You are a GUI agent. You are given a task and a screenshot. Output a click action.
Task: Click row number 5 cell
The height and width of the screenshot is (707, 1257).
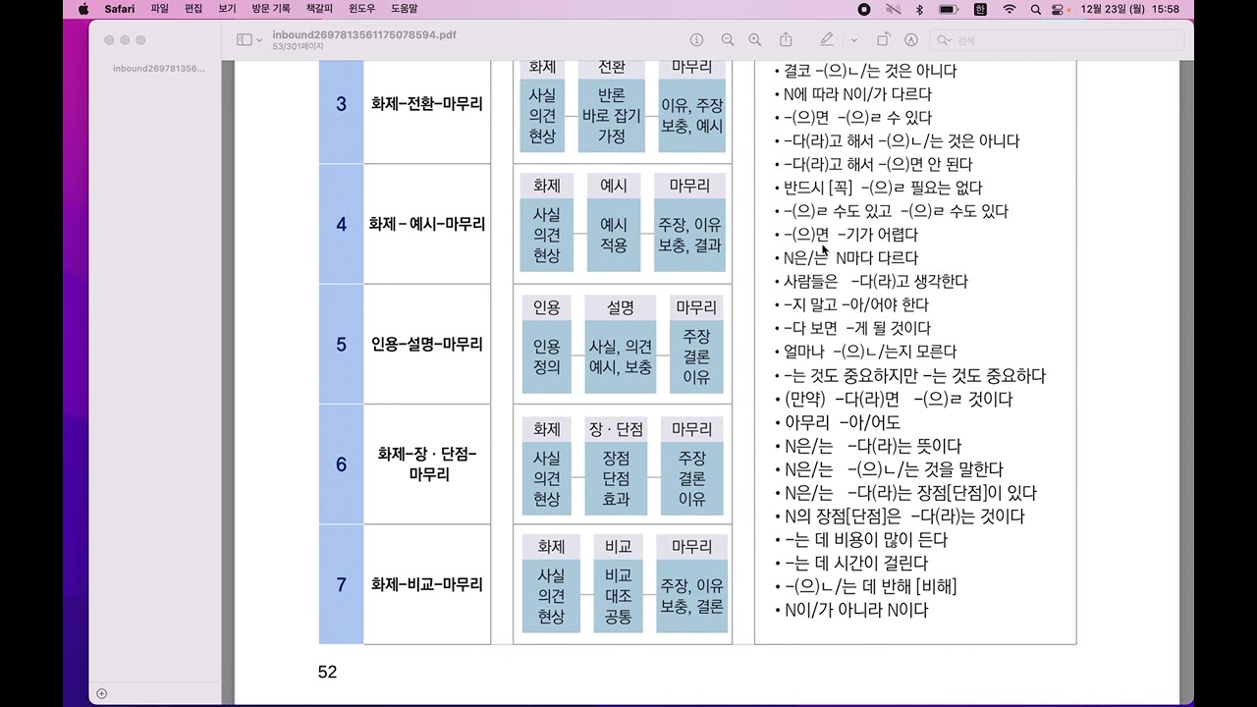tap(342, 344)
